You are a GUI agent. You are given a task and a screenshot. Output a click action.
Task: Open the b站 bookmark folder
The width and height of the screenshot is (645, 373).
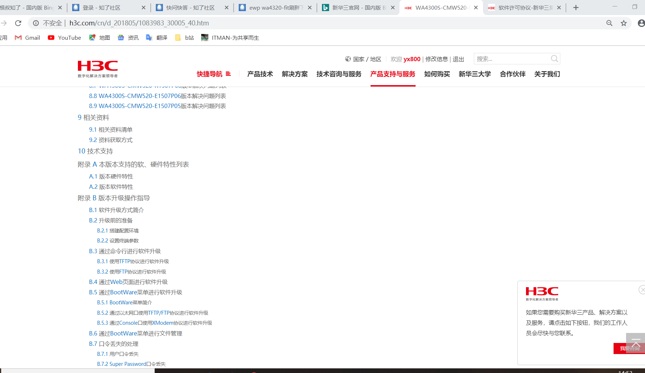point(184,38)
